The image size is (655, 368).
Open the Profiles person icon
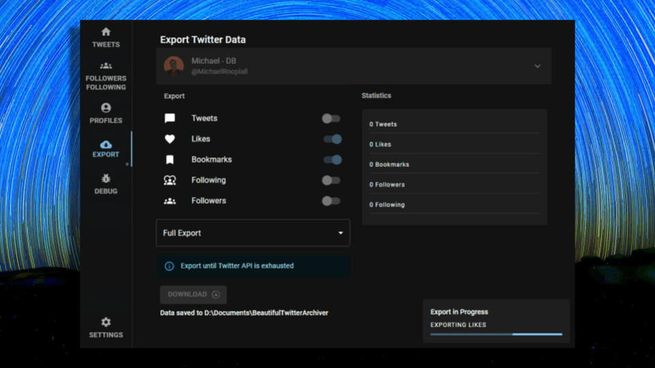(x=106, y=108)
